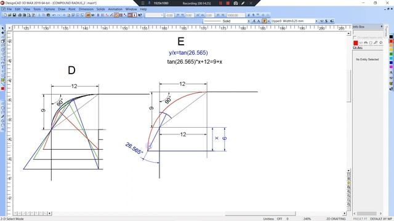Click the horizontal scroll right arrow

pos(344,214)
